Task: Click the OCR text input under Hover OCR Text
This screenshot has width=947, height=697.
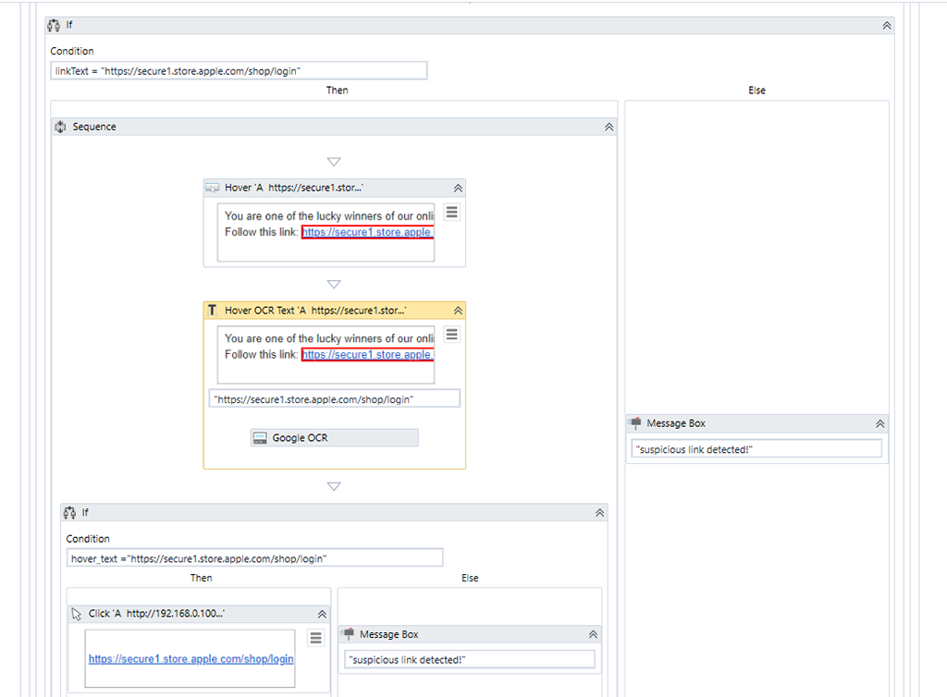Action: pos(334,399)
